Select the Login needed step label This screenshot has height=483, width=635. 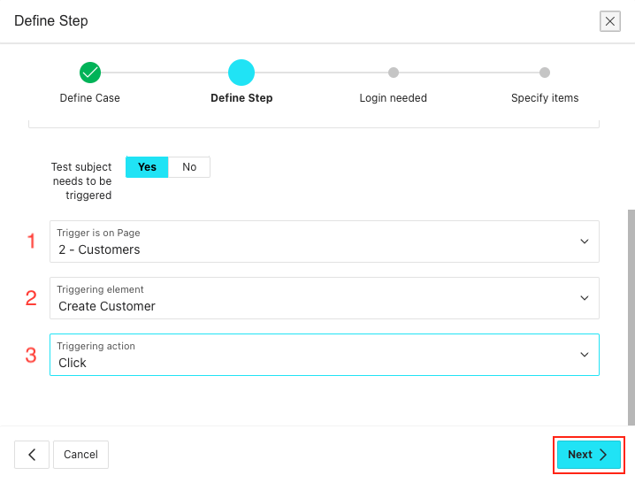pyautogui.click(x=393, y=98)
